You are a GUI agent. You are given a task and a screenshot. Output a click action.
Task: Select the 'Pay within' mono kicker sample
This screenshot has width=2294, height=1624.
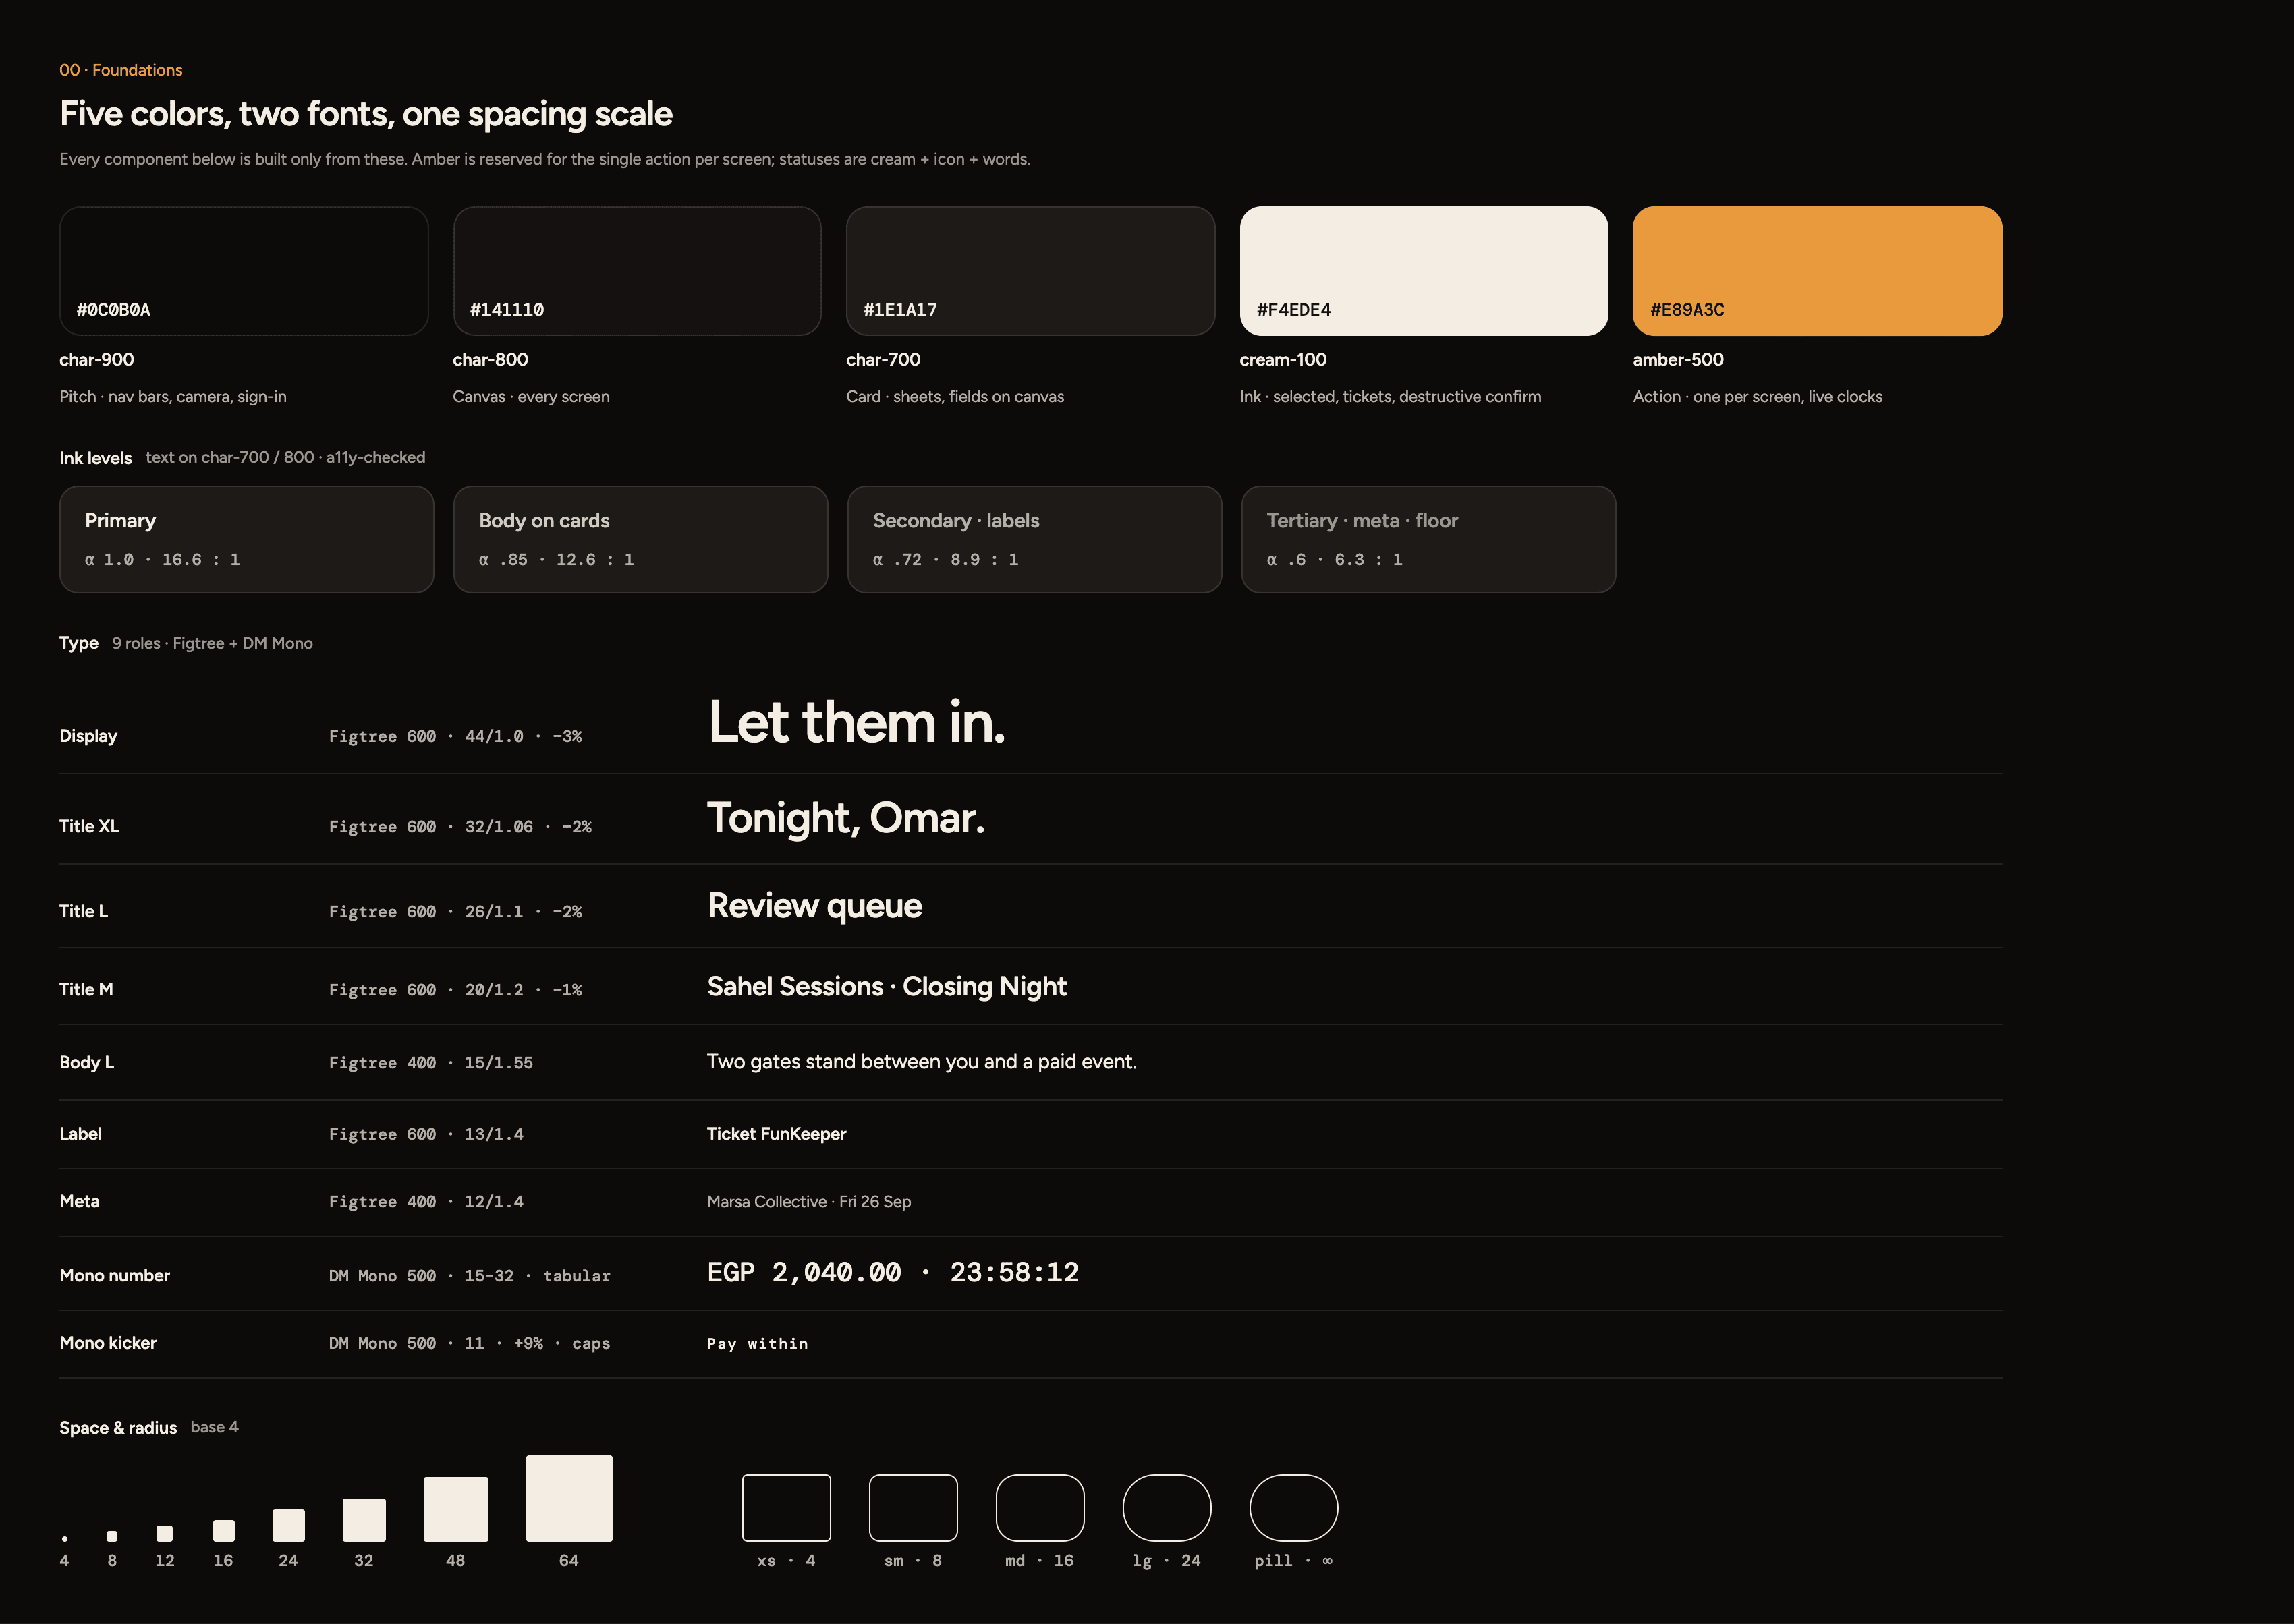point(757,1344)
